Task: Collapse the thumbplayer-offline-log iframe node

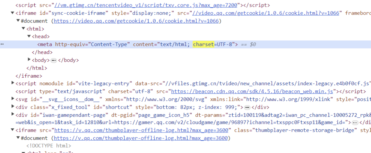Action: (13, 130)
